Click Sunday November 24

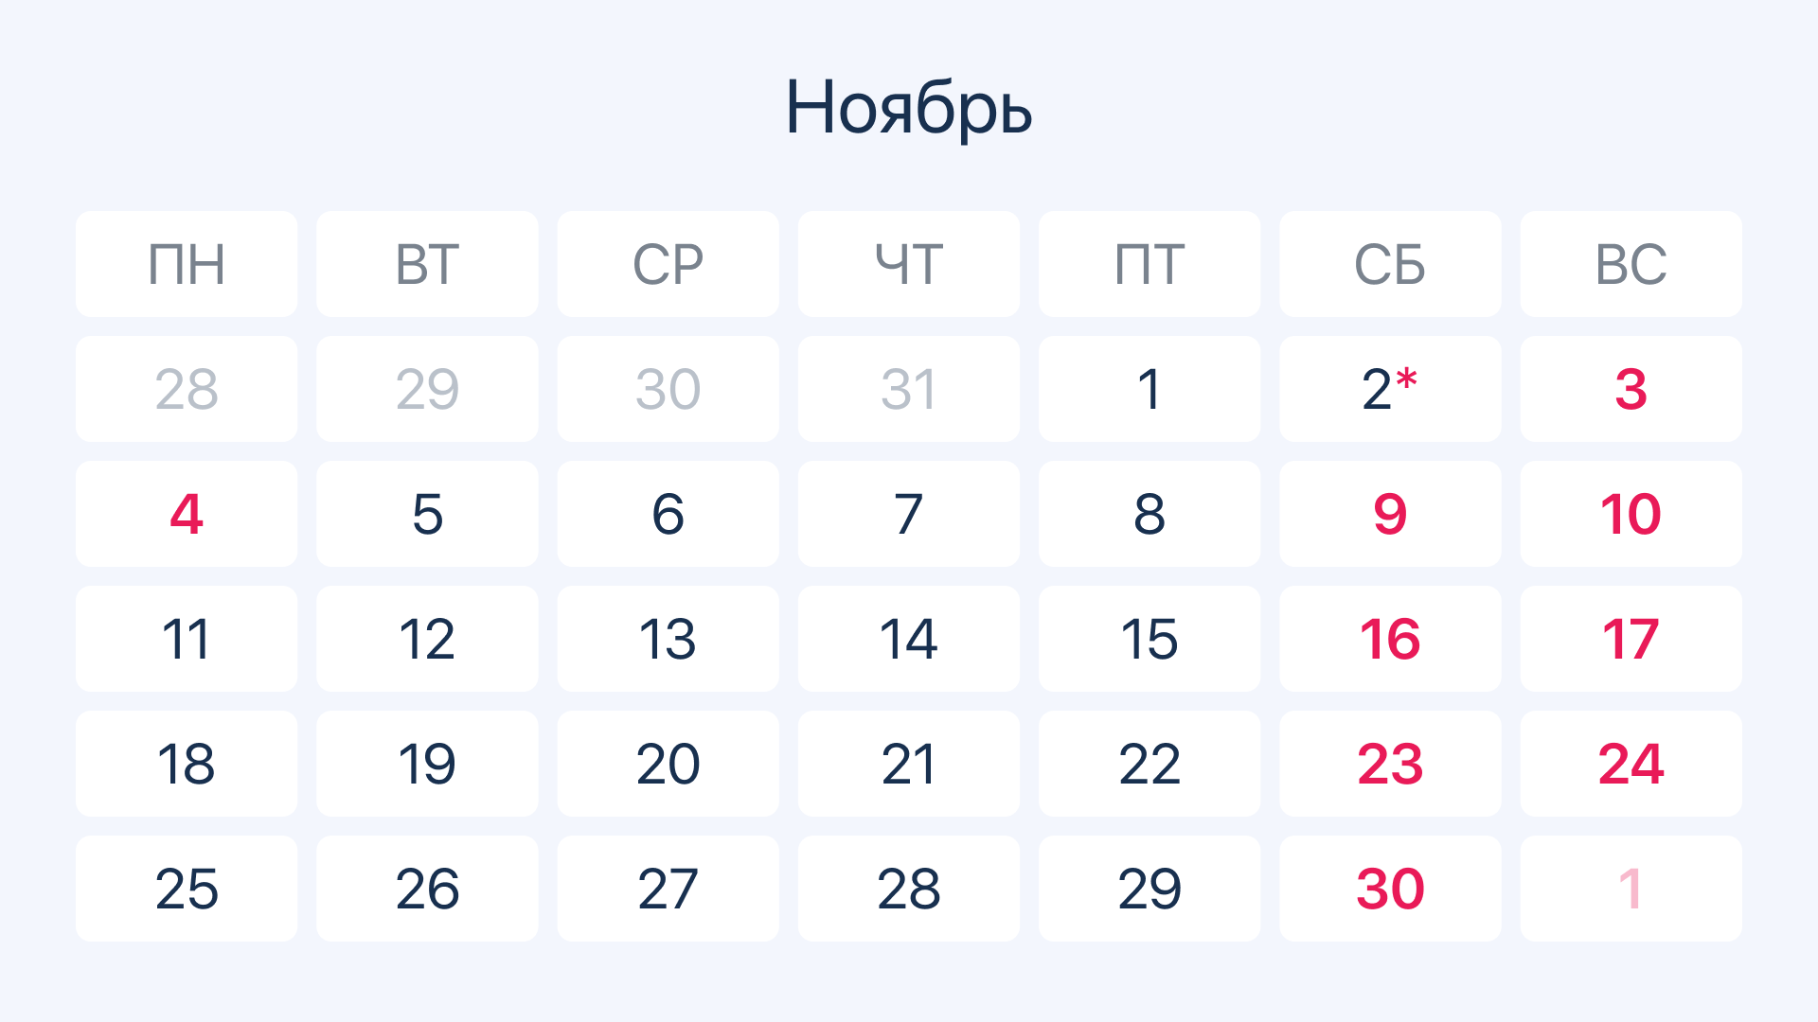pyautogui.click(x=1630, y=764)
